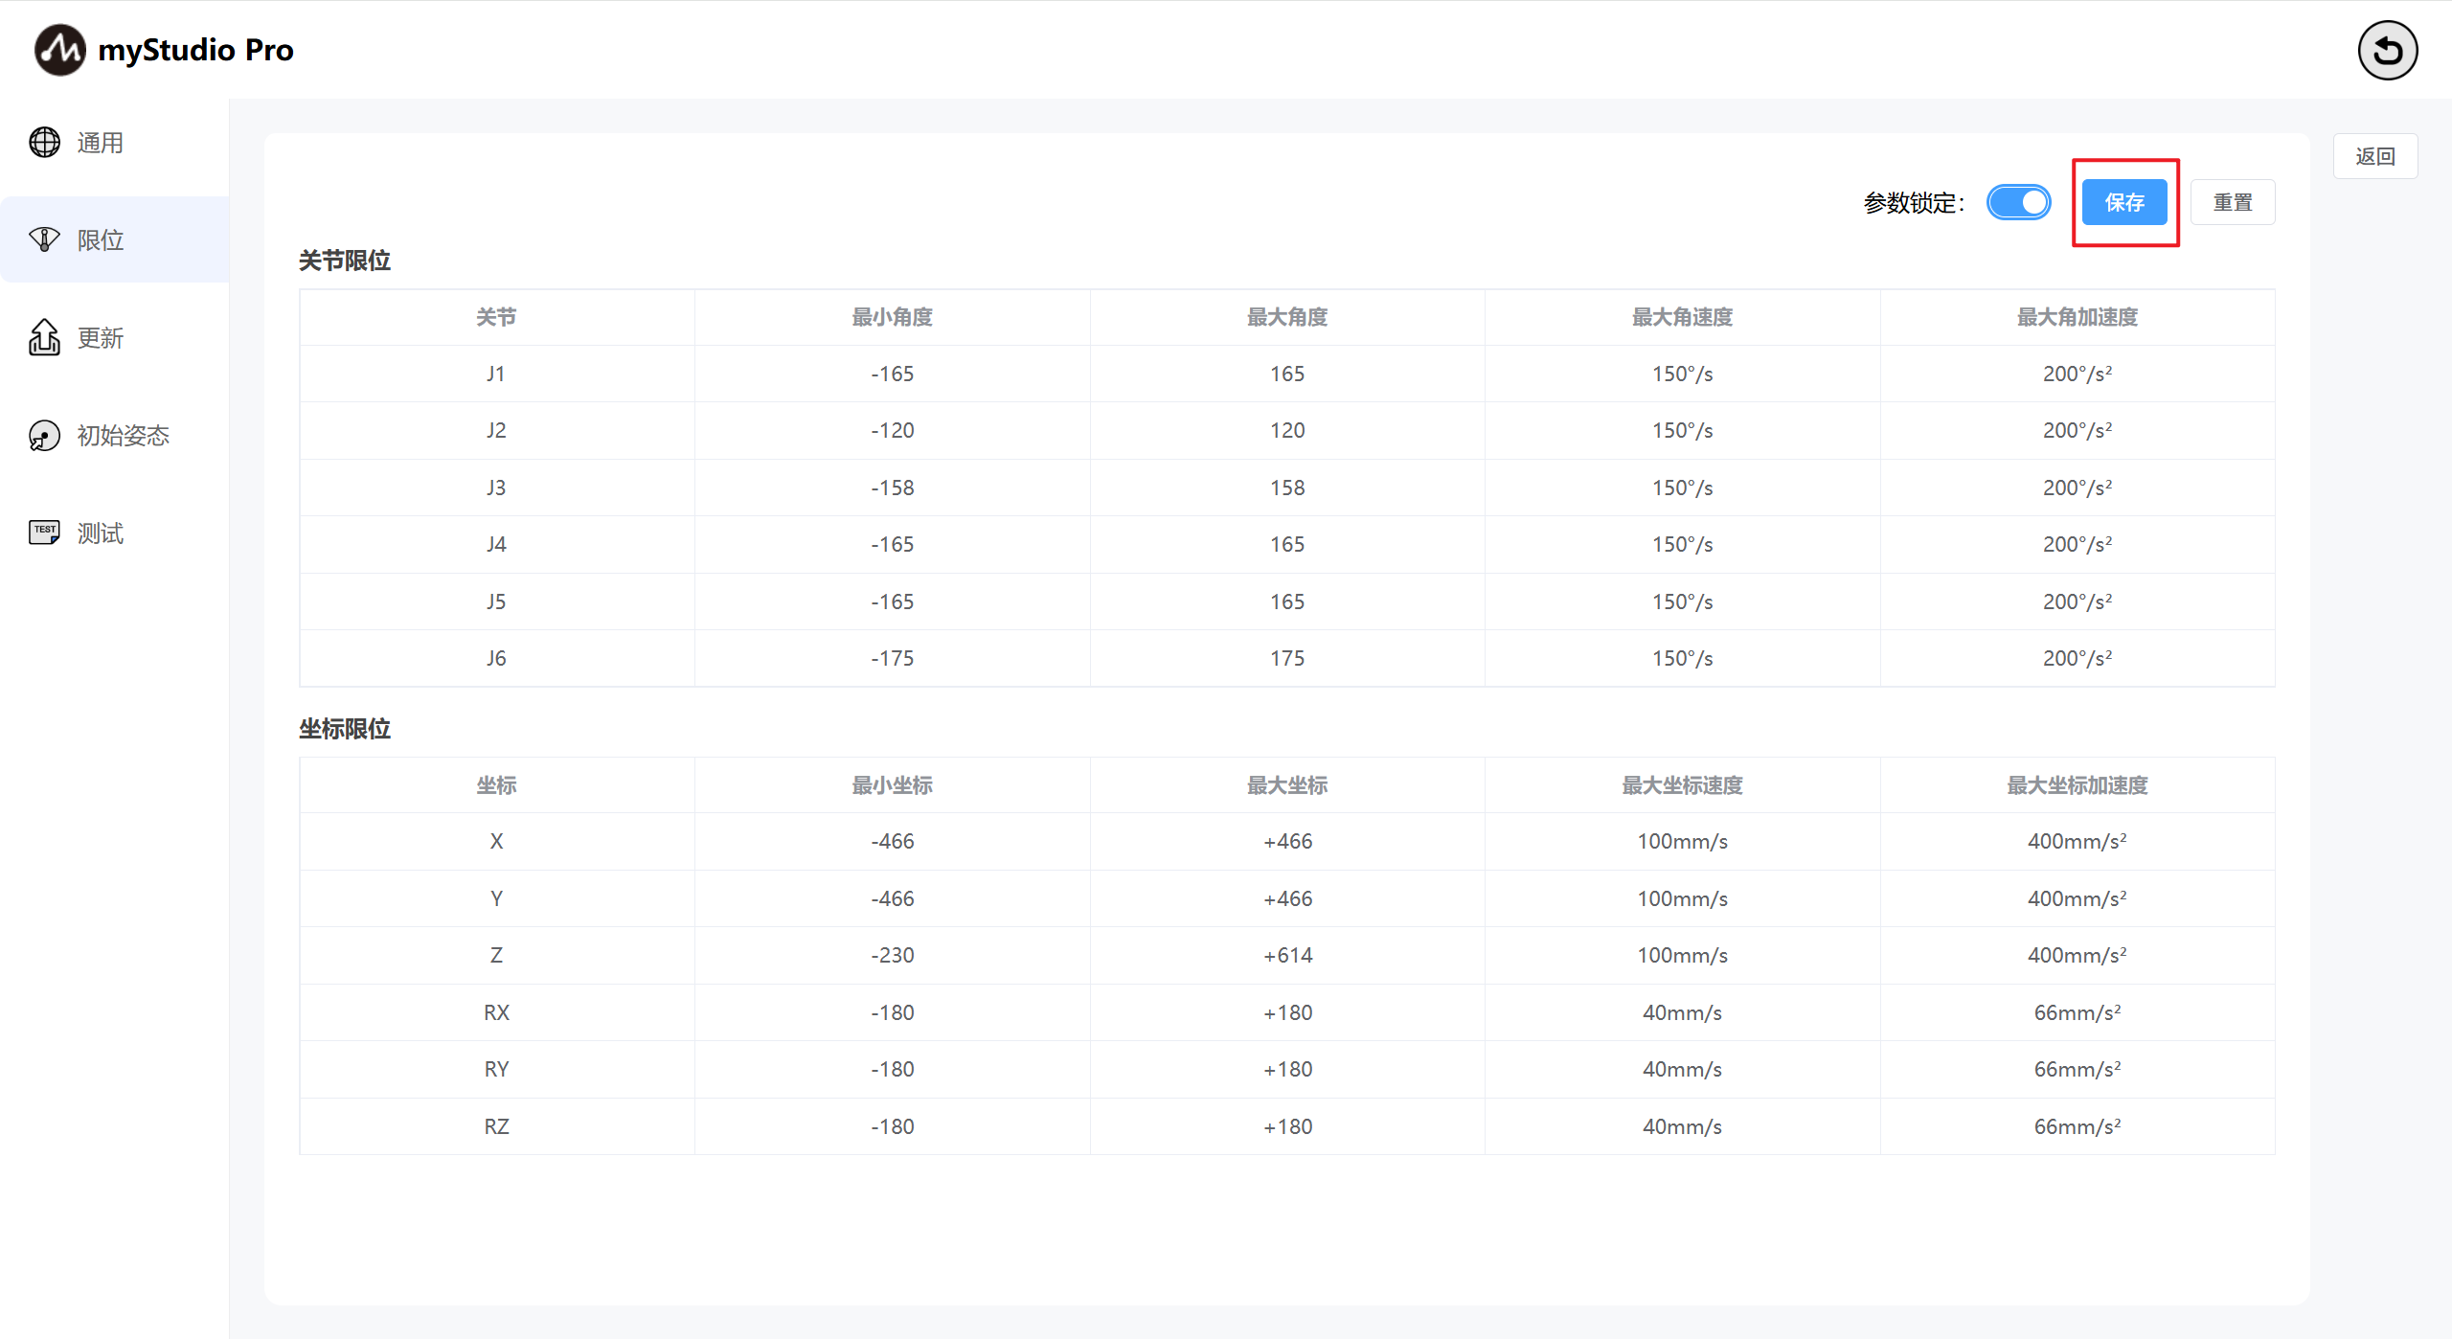Select the 更新 menu item
Screen dimensions: 2452x1339
(101, 337)
